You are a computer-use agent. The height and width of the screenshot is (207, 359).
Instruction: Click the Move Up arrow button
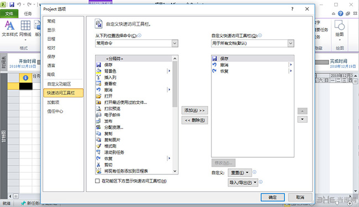[302, 111]
